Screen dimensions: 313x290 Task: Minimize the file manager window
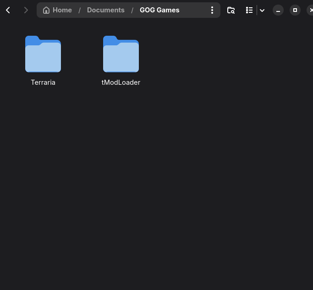[278, 10]
